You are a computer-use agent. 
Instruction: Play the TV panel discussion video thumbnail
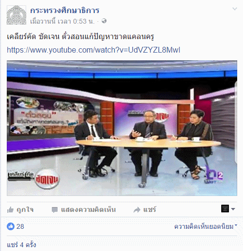click(122, 128)
